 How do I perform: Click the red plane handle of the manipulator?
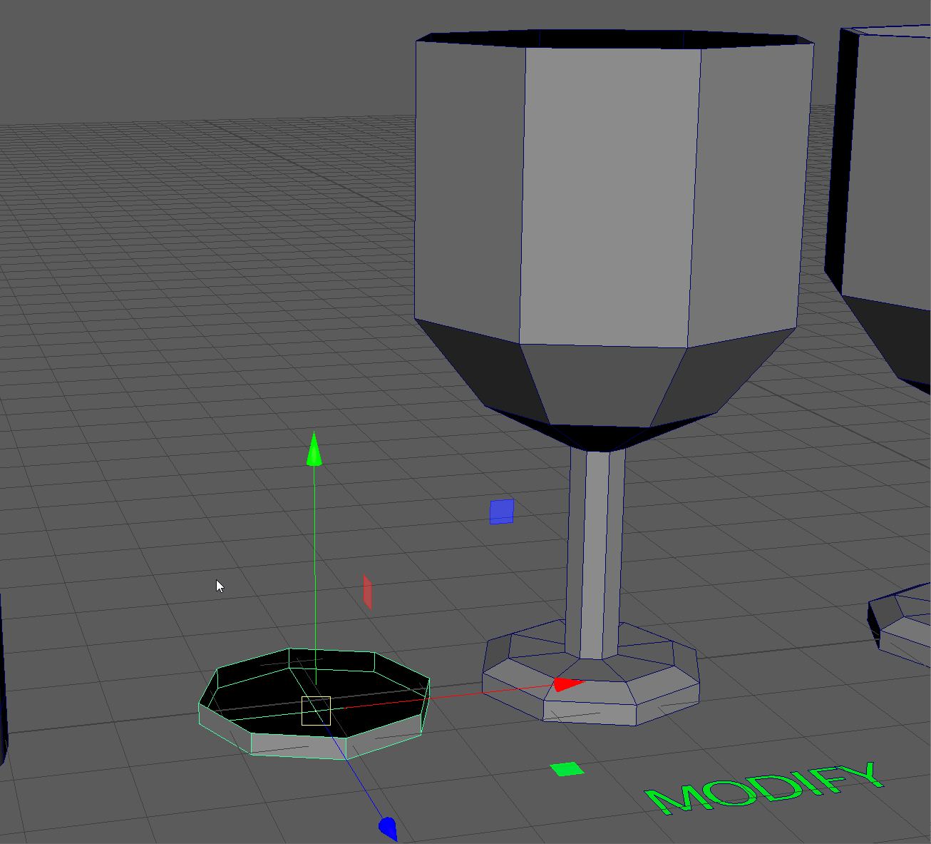coord(367,592)
